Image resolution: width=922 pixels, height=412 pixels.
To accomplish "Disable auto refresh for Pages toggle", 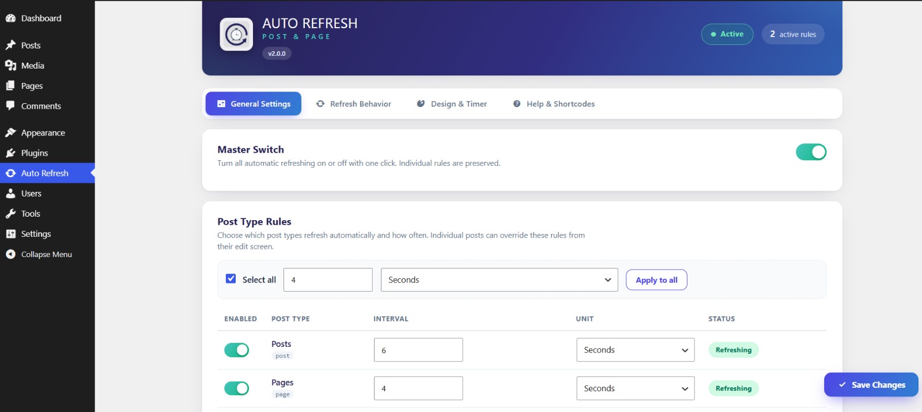I will click(236, 388).
